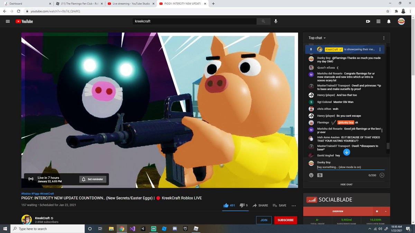Open the #KreekCraft hashtag link
The height and width of the screenshot is (233, 415).
coord(47,194)
